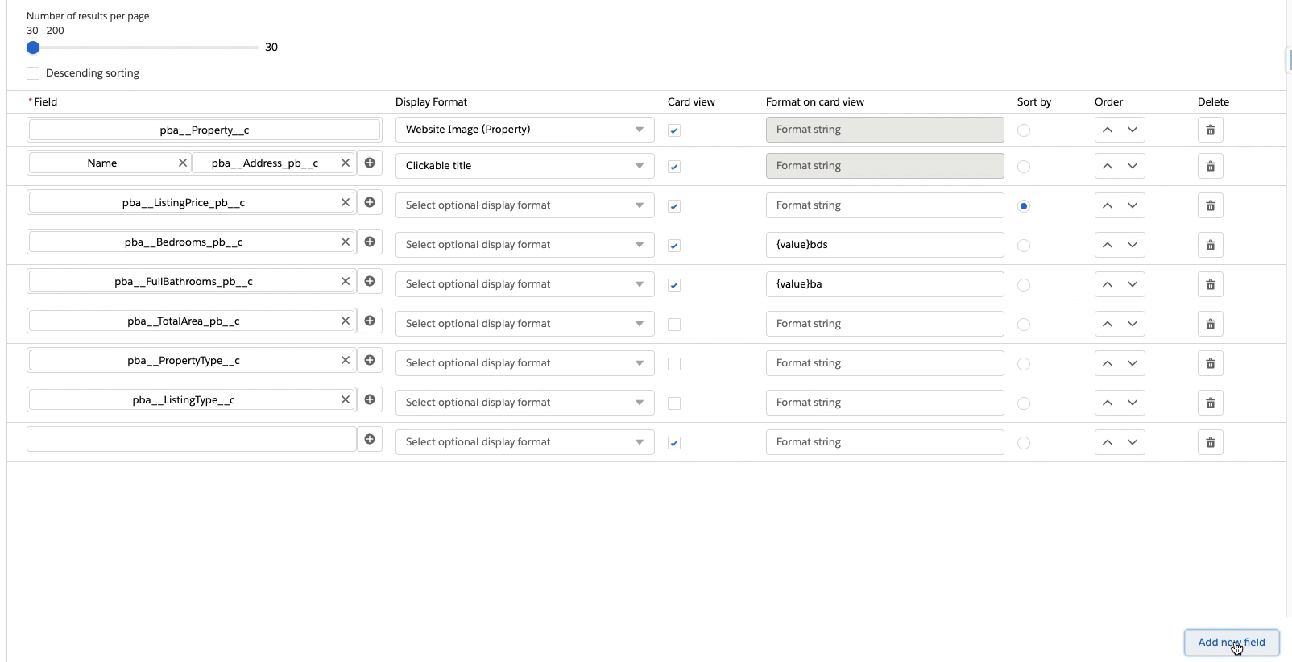Image resolution: width=1292 pixels, height=662 pixels.
Task: Click Format string input for pba__ListingPrice_pb__c
Action: pos(885,205)
